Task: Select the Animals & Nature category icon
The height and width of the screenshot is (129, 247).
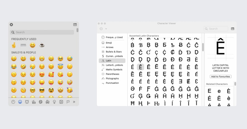Action: (27, 102)
